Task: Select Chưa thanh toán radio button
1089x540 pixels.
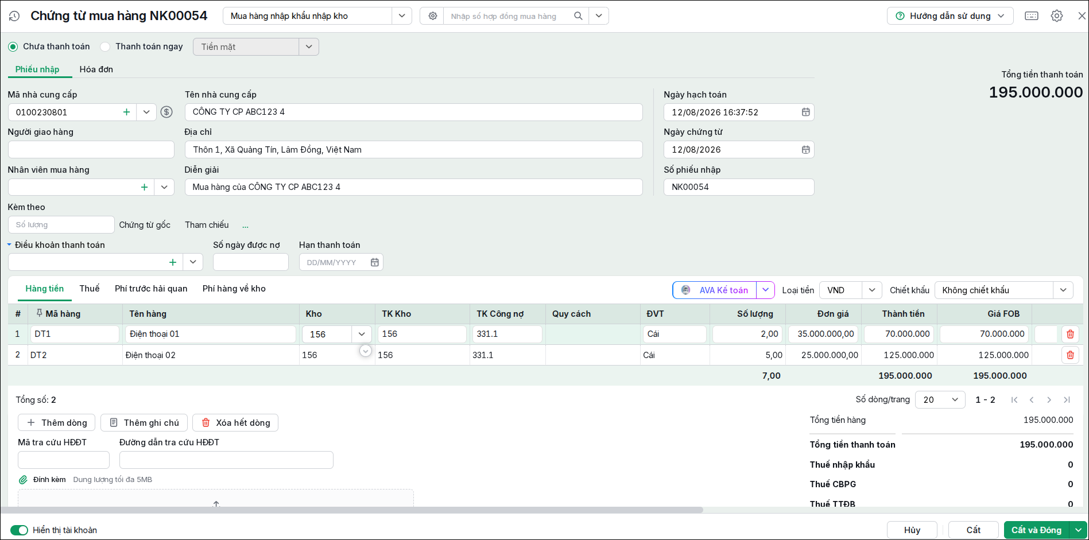Action: pyautogui.click(x=13, y=46)
